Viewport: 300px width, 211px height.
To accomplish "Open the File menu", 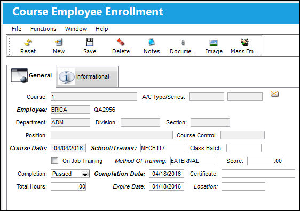I will tap(17, 29).
